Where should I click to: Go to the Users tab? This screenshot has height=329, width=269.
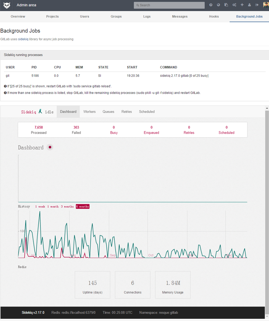[x=85, y=16]
